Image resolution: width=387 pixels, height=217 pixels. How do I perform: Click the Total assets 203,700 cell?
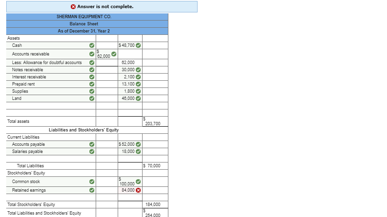click(x=155, y=121)
